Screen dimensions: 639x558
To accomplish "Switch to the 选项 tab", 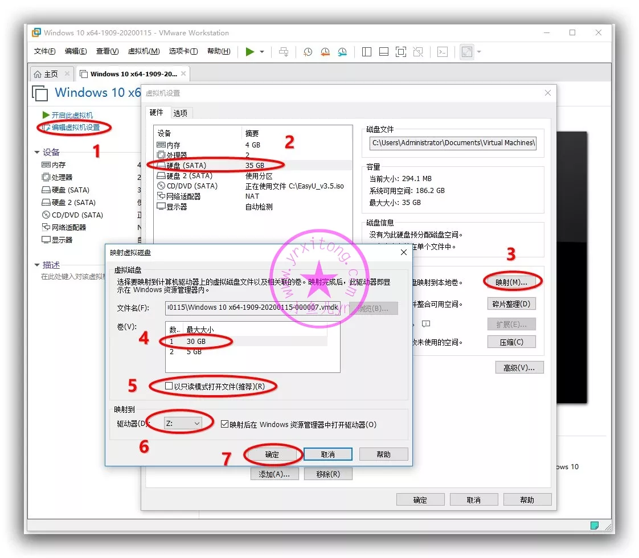I will [181, 113].
